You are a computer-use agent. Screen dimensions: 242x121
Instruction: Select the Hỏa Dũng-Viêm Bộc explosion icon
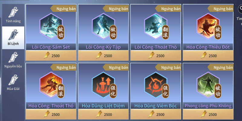(x=156, y=85)
